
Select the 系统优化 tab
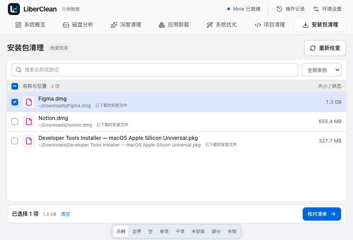tap(222, 25)
